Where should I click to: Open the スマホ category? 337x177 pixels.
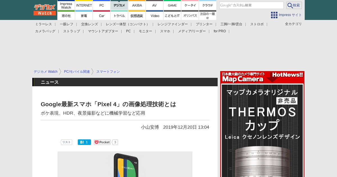pos(165,31)
